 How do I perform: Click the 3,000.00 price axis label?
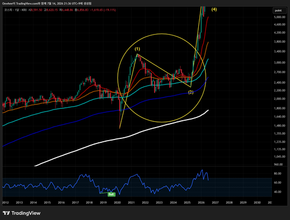280,62
